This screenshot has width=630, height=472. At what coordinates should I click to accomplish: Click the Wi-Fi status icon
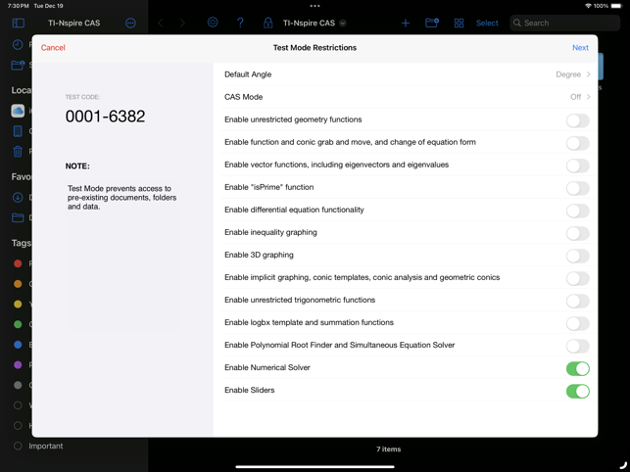coord(588,6)
